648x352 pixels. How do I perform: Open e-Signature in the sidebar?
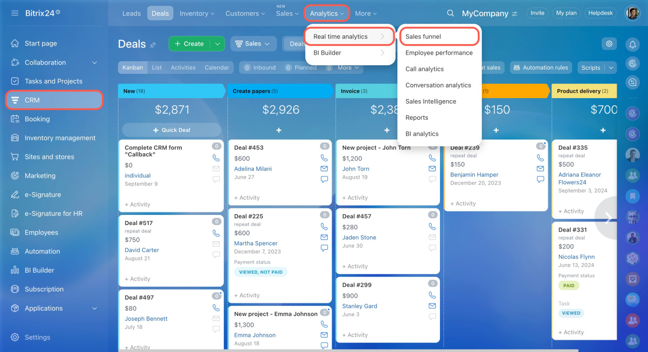point(43,195)
